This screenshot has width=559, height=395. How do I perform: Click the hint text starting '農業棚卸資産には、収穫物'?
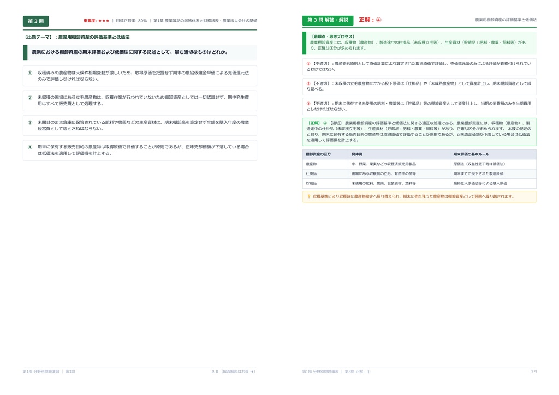pos(418,45)
